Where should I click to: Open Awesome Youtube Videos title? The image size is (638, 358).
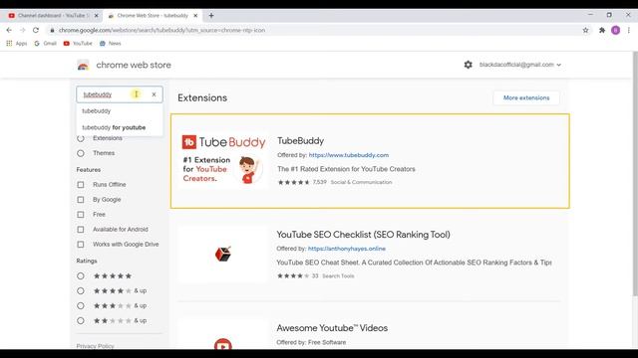332,328
